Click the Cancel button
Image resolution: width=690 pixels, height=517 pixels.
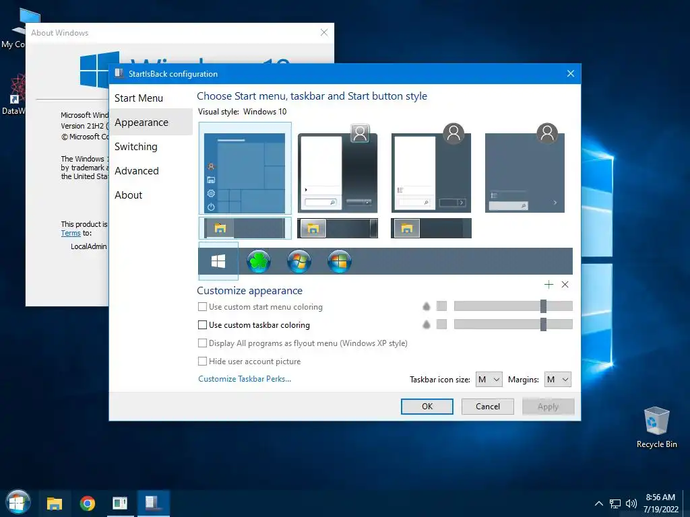pos(488,406)
